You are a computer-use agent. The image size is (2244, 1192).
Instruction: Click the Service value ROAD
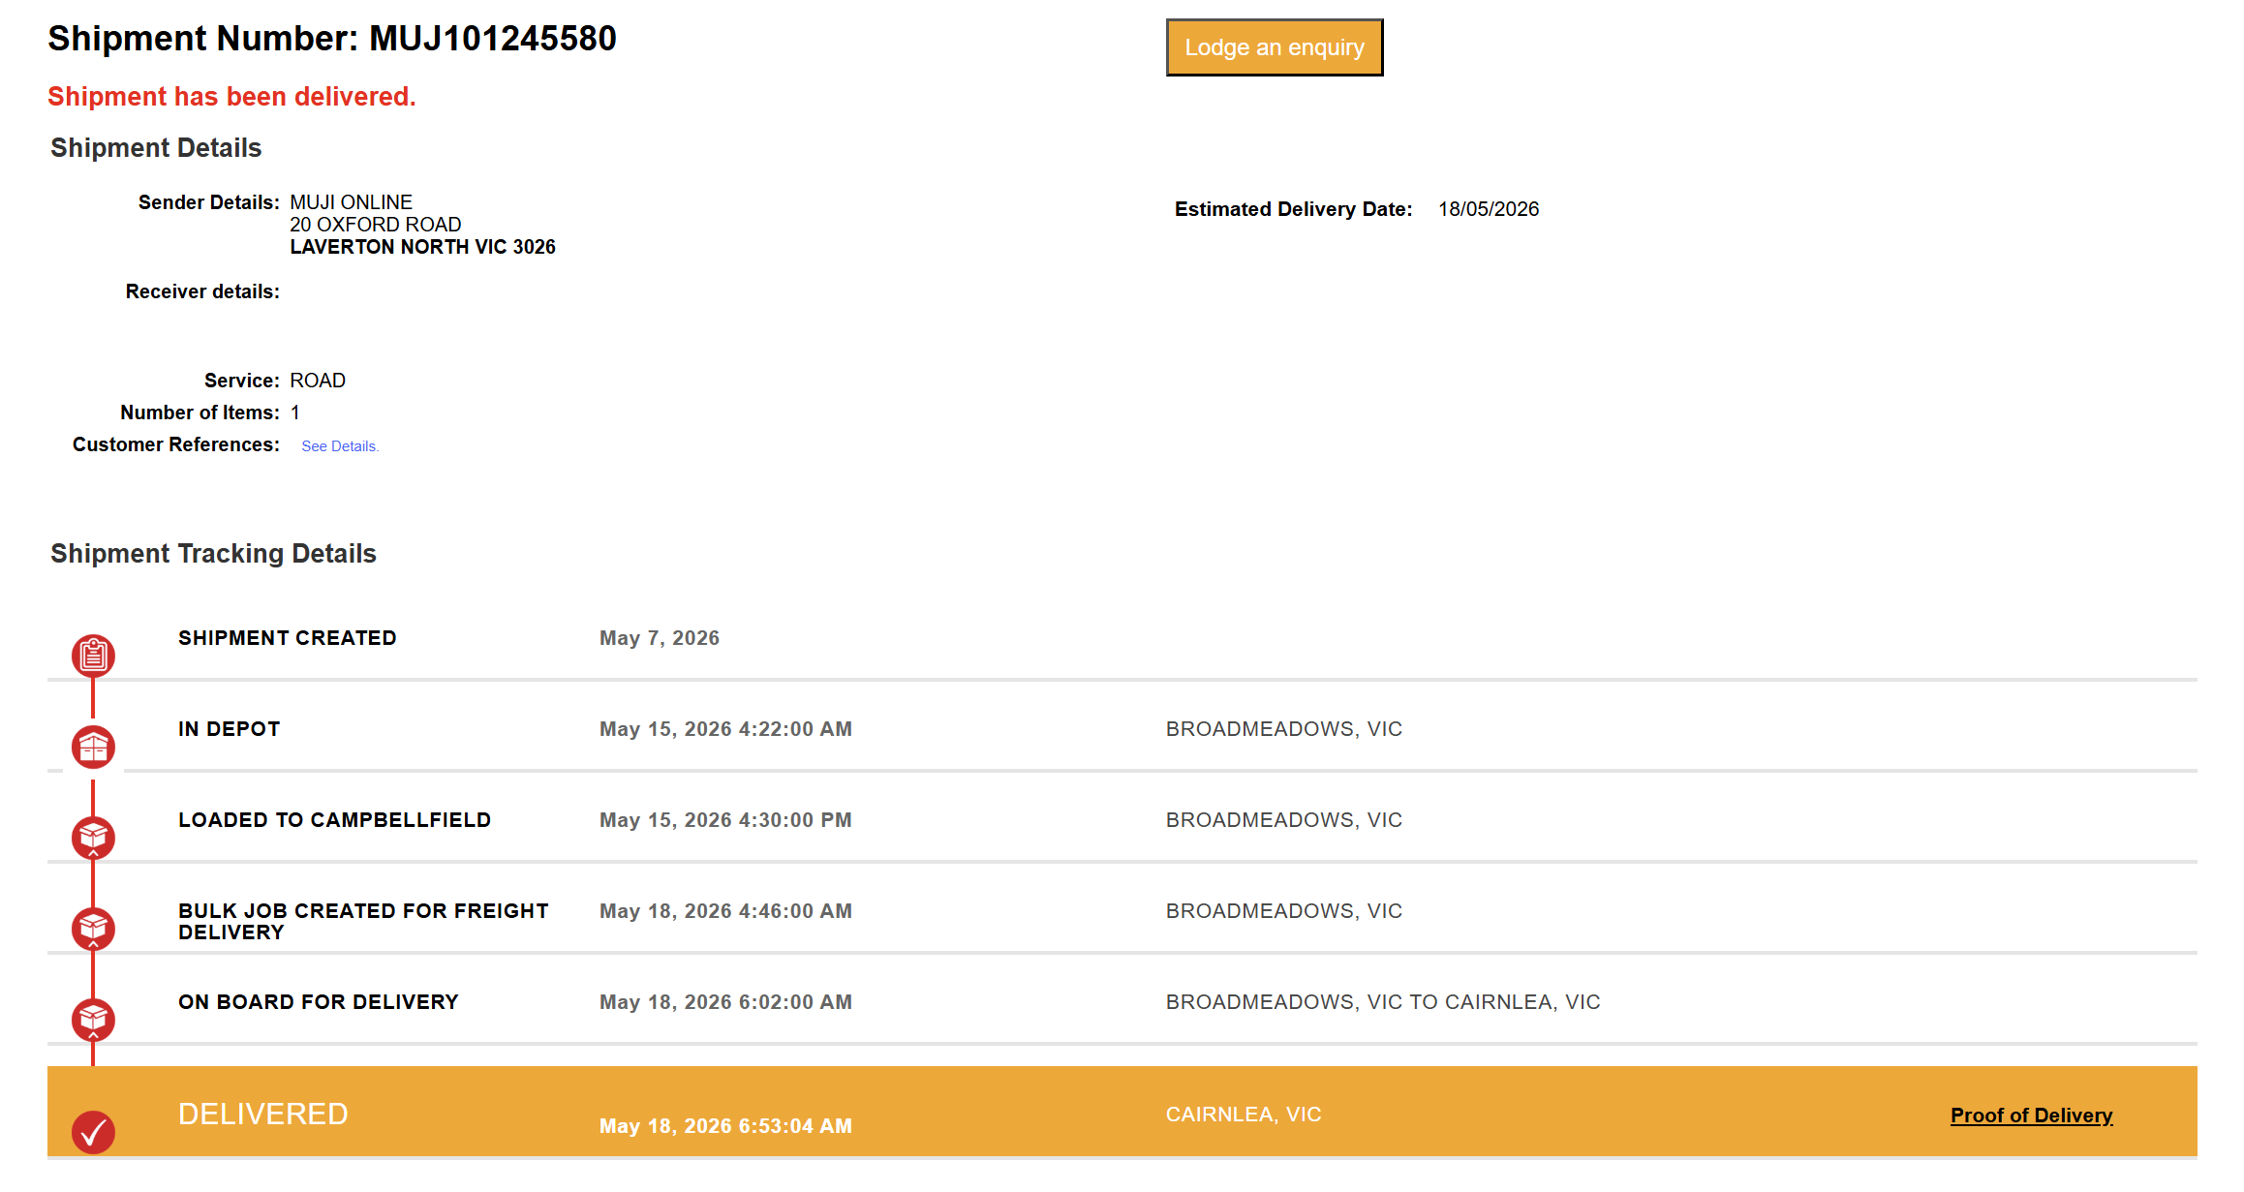click(x=318, y=381)
